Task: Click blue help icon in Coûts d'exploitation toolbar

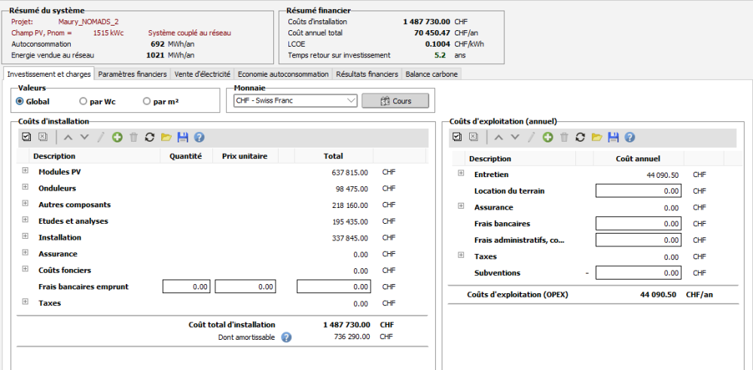Action: pos(630,137)
